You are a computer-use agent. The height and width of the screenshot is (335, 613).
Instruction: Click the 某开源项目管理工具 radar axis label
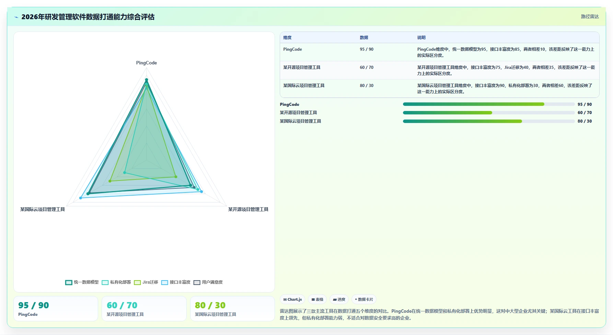248,209
